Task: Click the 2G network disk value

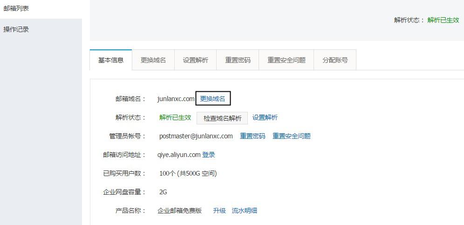Action: [163, 192]
